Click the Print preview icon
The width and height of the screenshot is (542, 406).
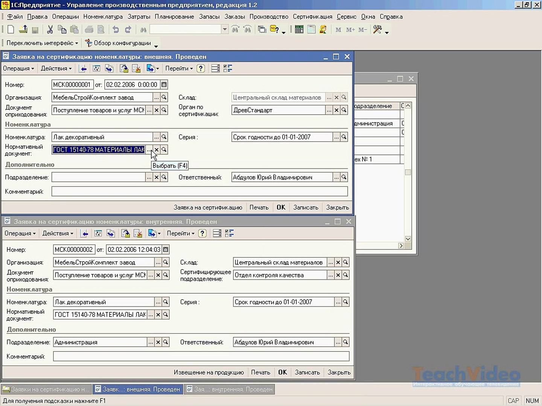point(101,29)
